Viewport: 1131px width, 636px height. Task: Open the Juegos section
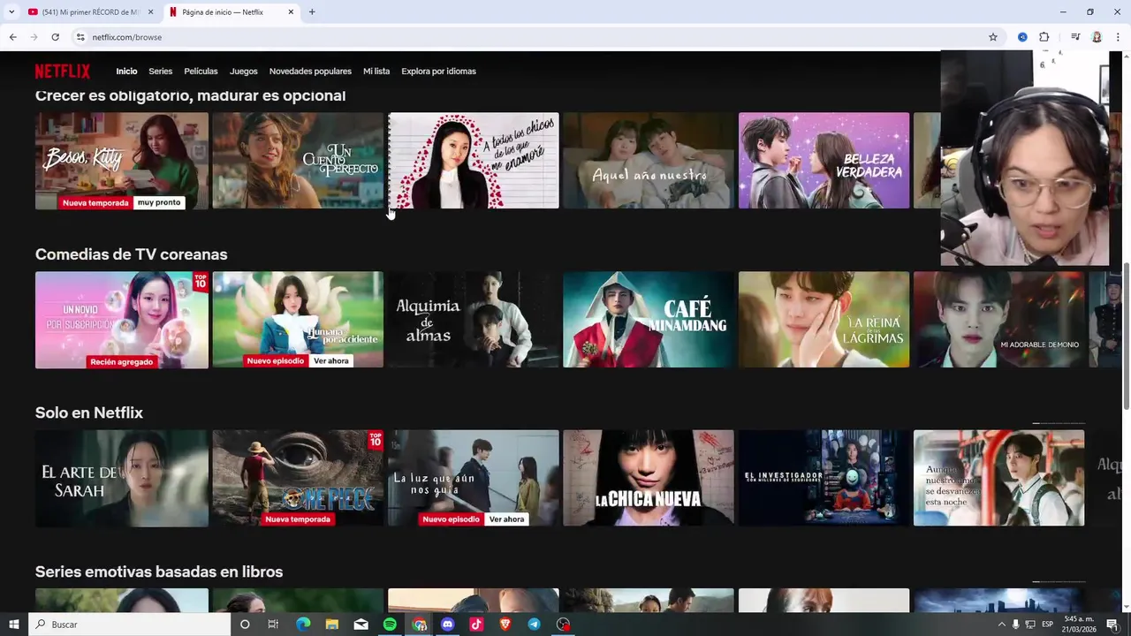[x=244, y=72]
